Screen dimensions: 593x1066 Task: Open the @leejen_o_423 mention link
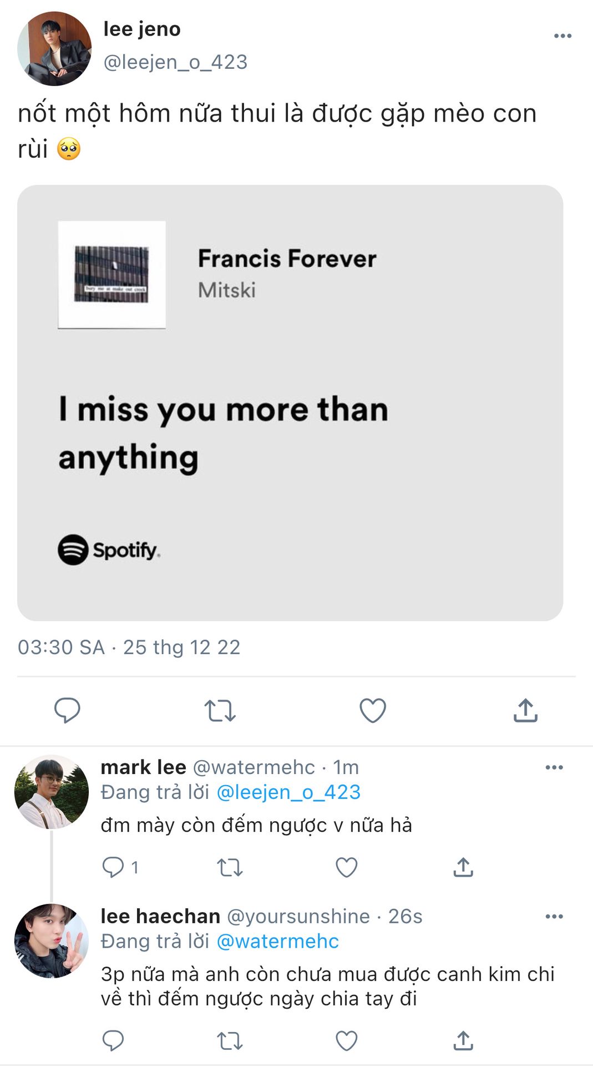(x=288, y=792)
